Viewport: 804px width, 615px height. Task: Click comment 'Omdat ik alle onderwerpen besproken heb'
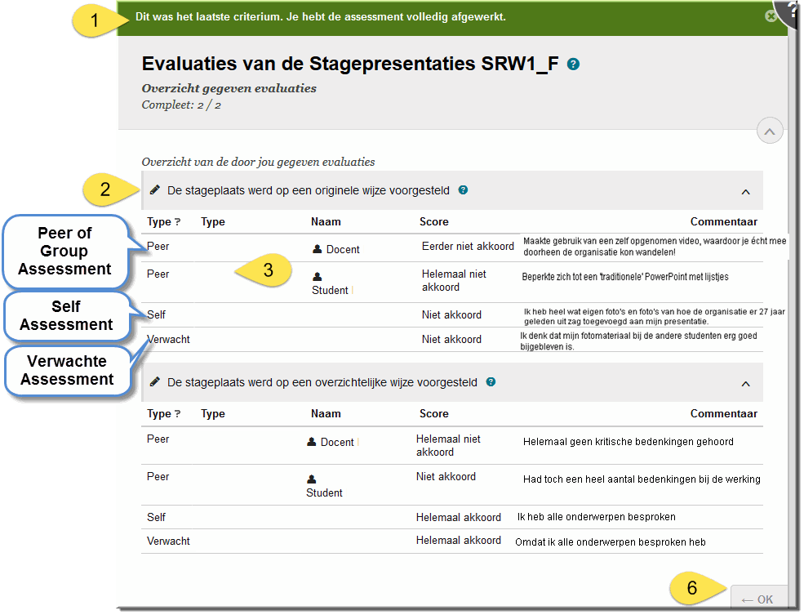(x=611, y=542)
